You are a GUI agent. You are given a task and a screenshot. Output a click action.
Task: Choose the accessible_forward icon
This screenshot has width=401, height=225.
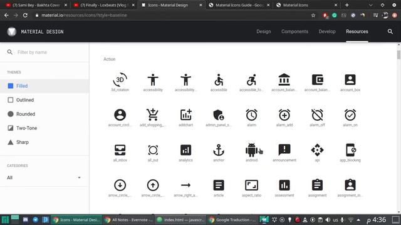pos(251,79)
